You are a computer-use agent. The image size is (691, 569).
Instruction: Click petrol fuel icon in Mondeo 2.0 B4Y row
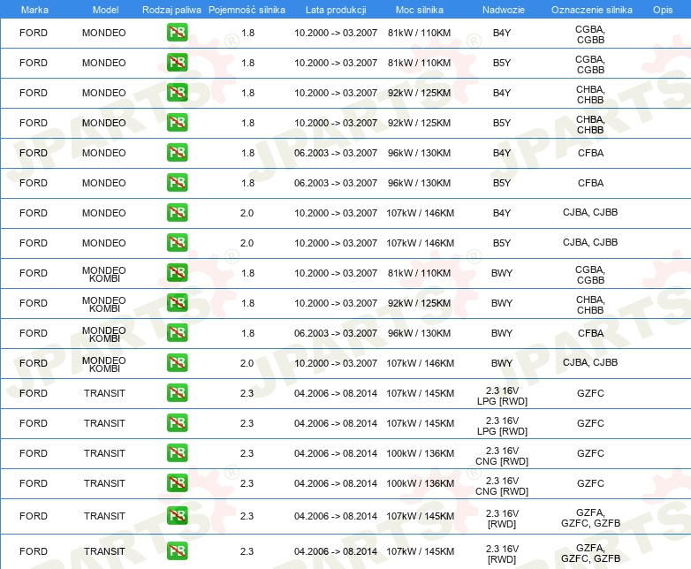177,212
